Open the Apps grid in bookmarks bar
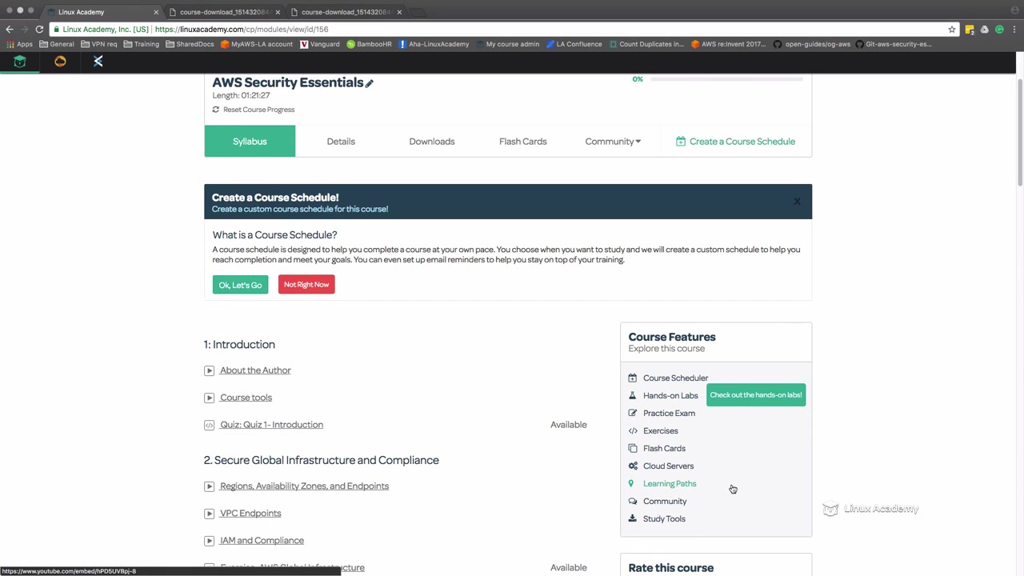This screenshot has width=1024, height=576. (19, 44)
